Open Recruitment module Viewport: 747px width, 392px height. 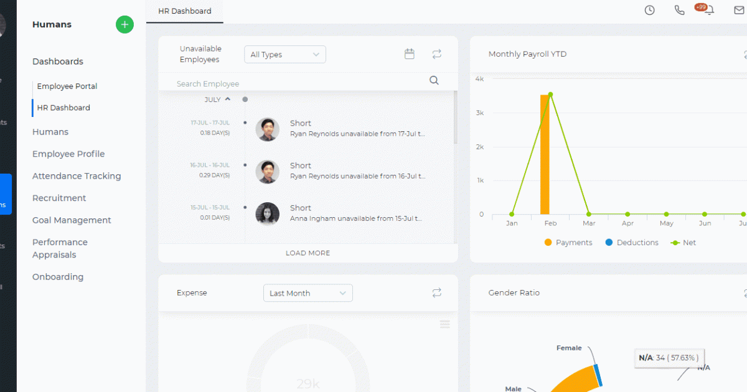tap(59, 198)
